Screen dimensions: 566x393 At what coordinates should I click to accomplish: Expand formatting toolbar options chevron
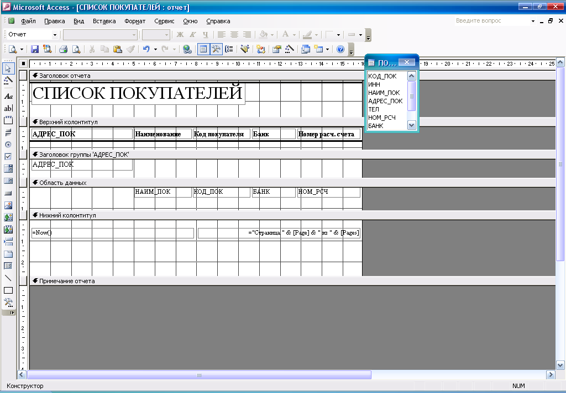click(368, 36)
